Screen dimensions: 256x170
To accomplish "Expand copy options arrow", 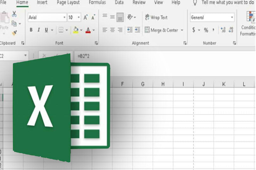I will coord(20,24).
